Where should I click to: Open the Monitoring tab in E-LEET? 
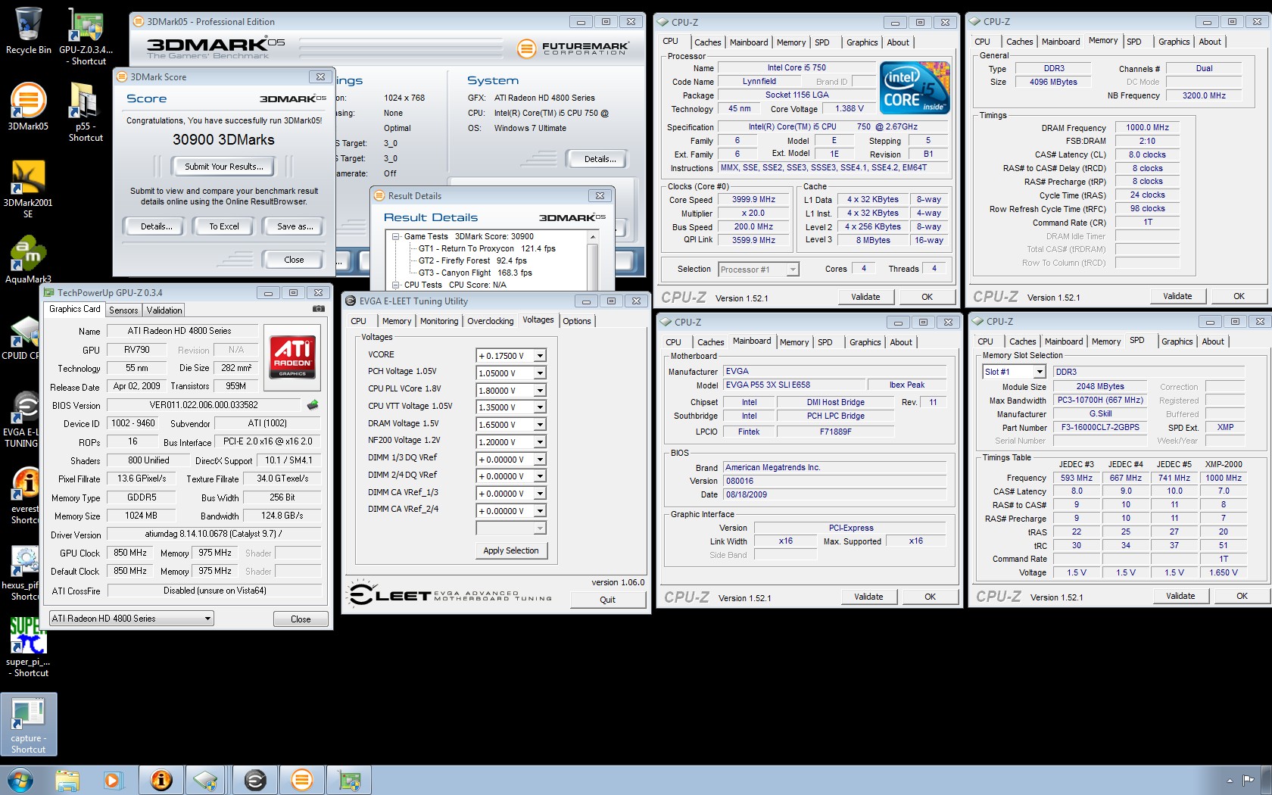439,321
